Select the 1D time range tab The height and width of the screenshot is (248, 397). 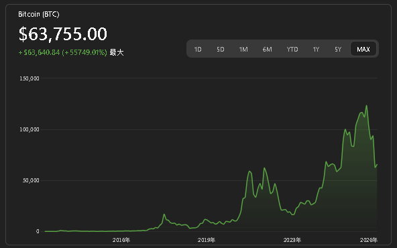pos(198,49)
